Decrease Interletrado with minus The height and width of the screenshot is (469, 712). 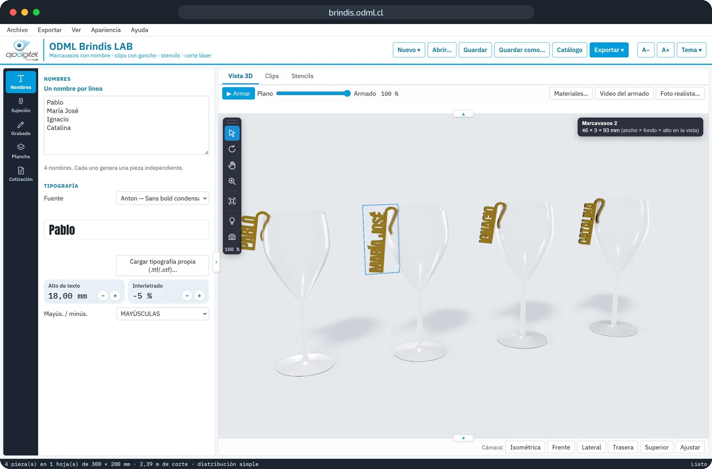pyautogui.click(x=187, y=296)
